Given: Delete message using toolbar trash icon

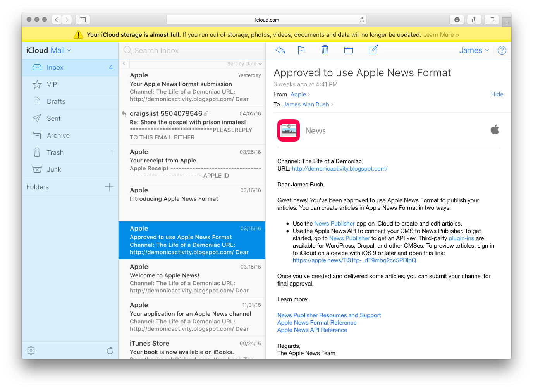Looking at the screenshot, I should [x=325, y=50].
